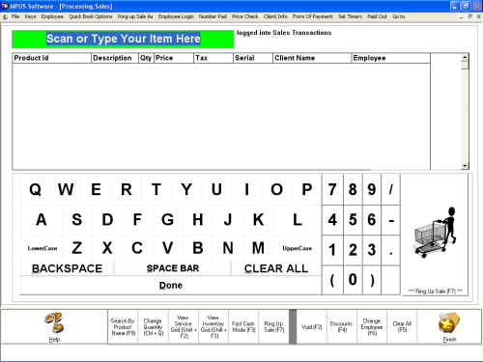483x362 pixels.
Task: Tap the M key on the on-screen keyboard
Action: [258, 248]
